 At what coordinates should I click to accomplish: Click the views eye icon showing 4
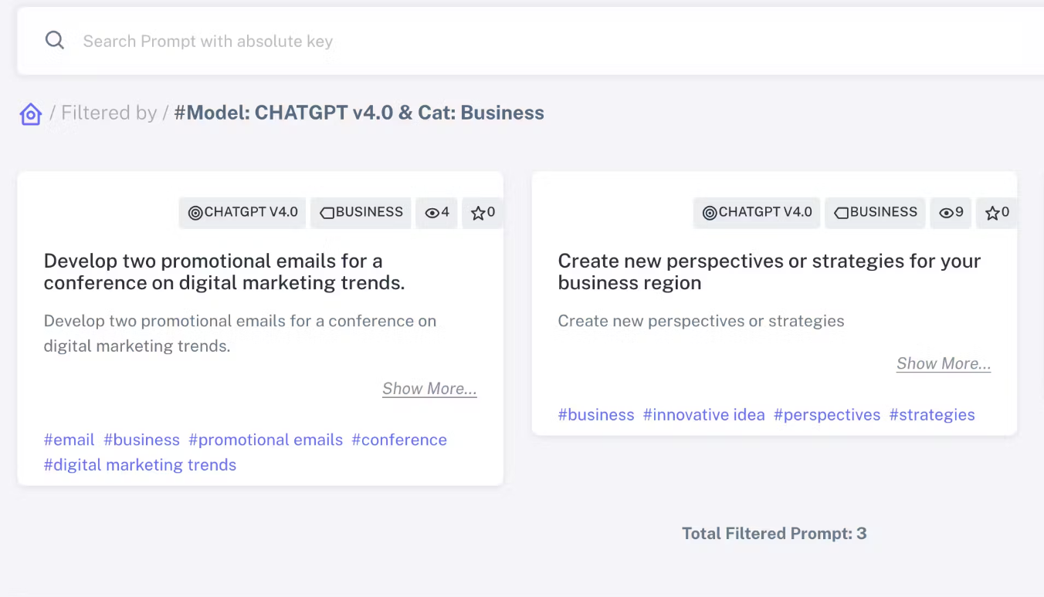432,213
